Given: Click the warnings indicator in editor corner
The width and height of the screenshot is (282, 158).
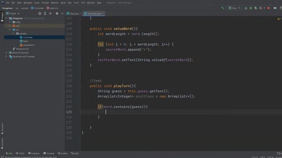Looking at the screenshot, I should 279,18.
